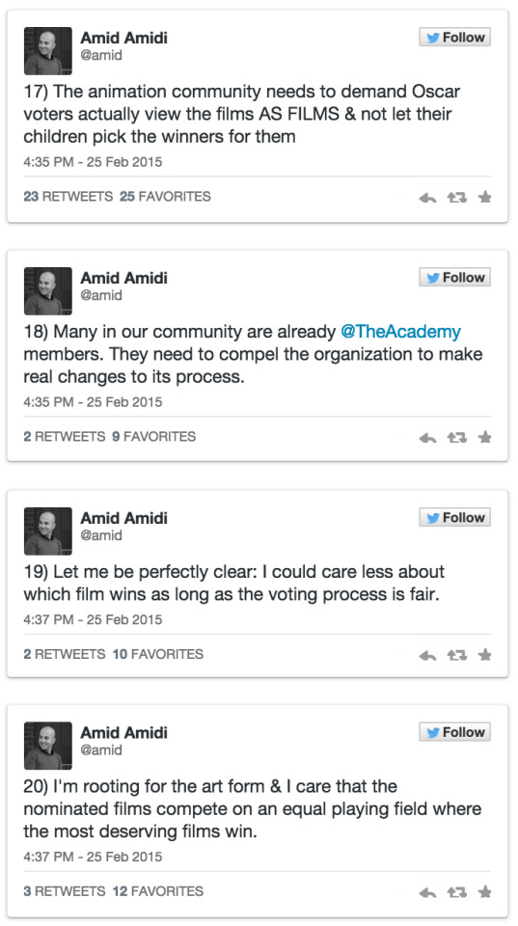Image resolution: width=518 pixels, height=926 pixels.
Task: Open the @TheAcademy mention link
Action: point(400,332)
